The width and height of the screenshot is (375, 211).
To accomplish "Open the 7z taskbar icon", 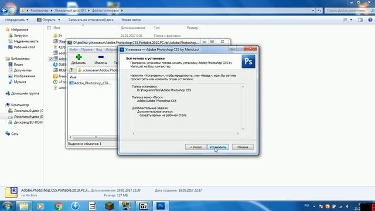I will coord(144,206).
